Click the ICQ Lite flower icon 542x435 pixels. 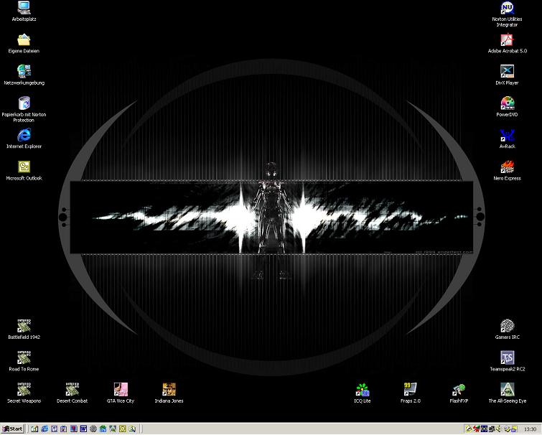click(363, 389)
